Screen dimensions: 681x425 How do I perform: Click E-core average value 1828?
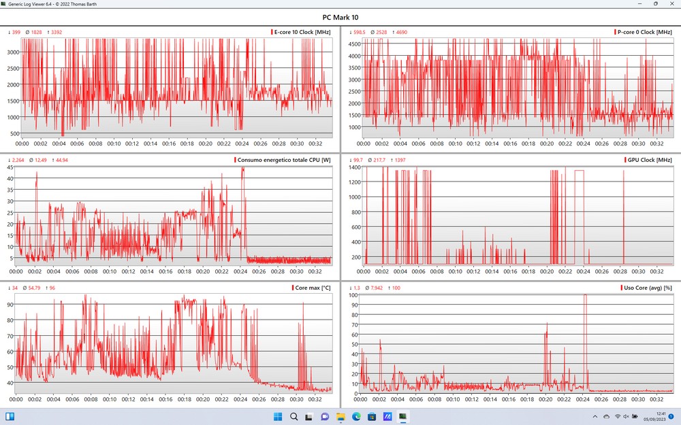click(x=37, y=32)
